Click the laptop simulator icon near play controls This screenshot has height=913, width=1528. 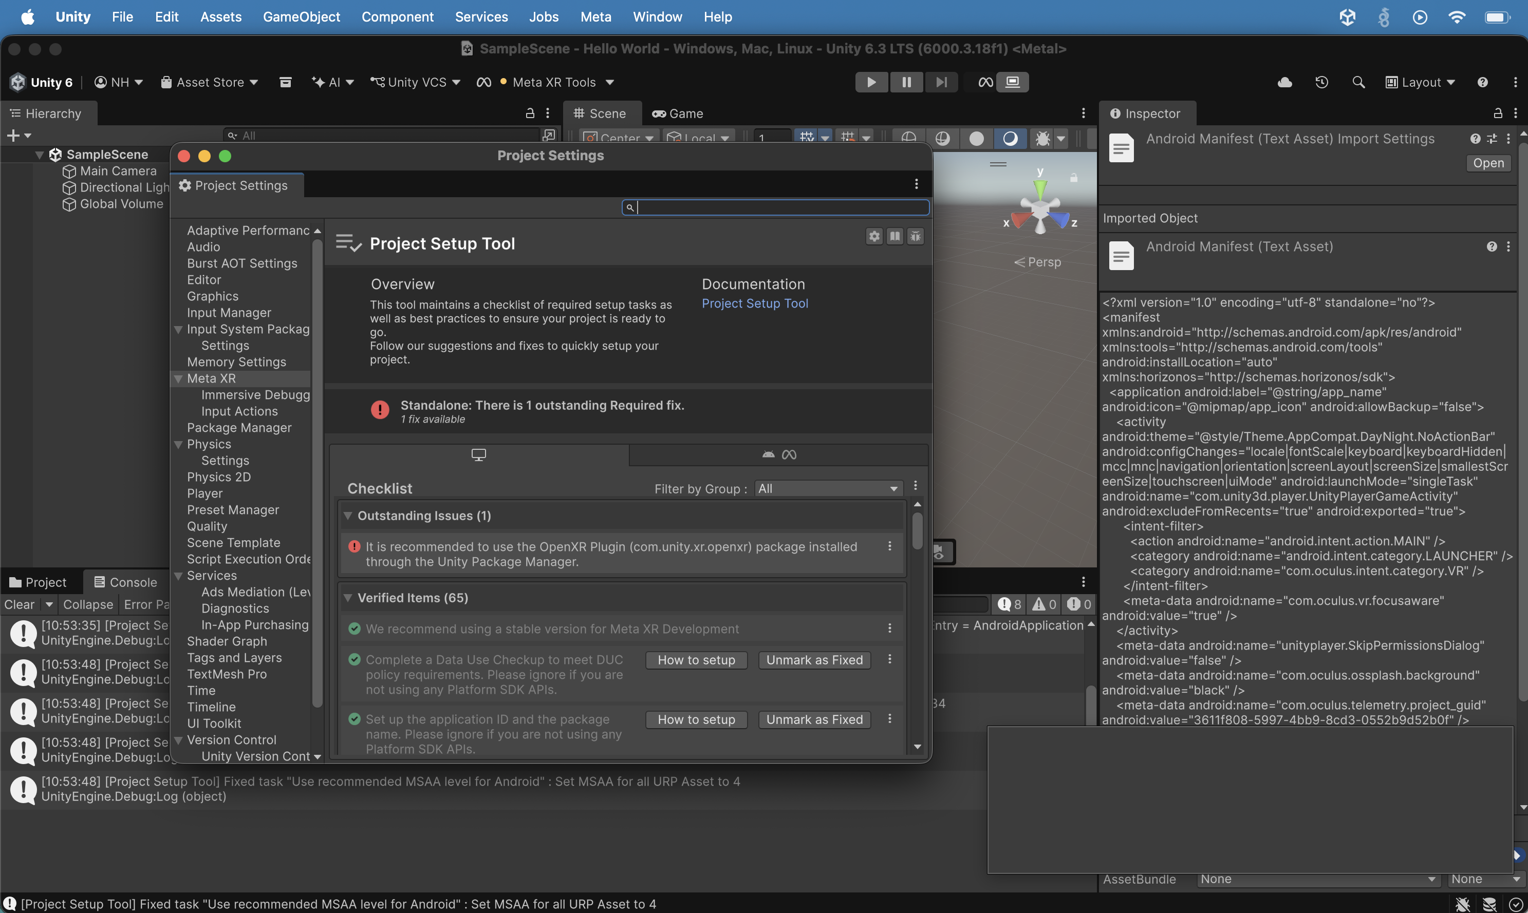click(1012, 82)
